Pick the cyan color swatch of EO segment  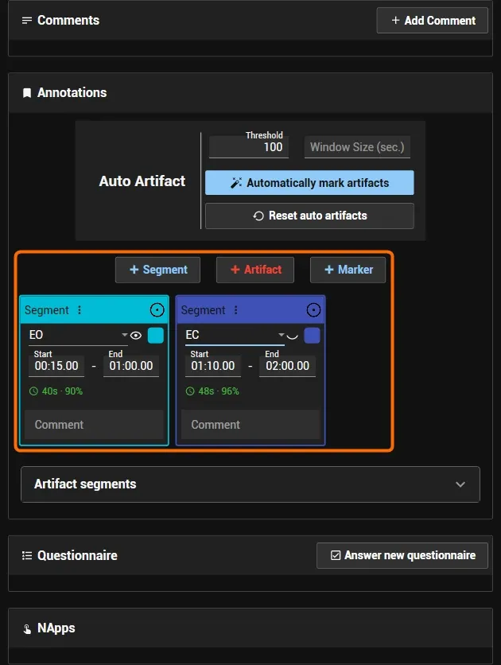coord(156,336)
